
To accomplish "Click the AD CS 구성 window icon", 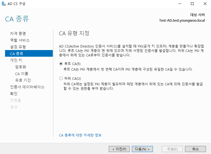I will (x=4, y=4).
